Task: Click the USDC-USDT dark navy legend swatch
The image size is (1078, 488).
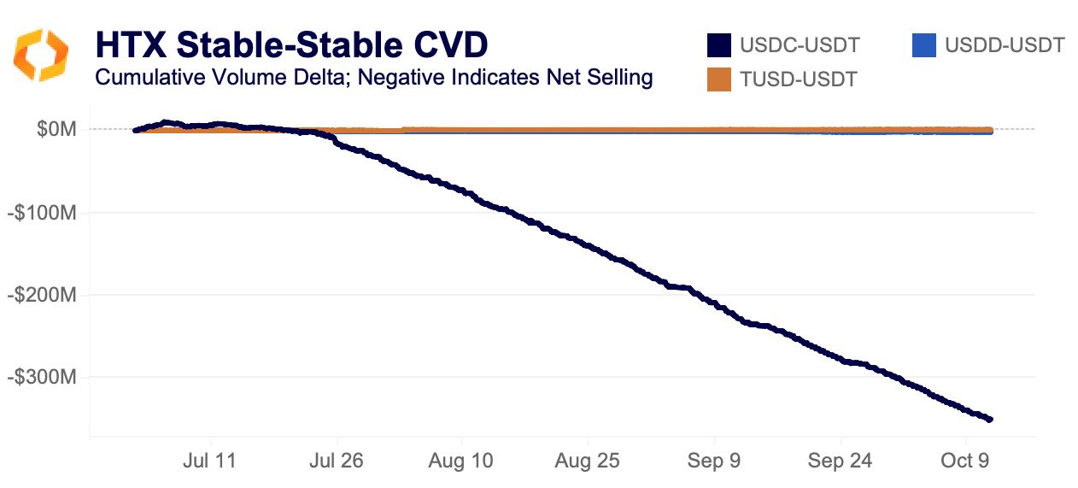Action: click(719, 45)
